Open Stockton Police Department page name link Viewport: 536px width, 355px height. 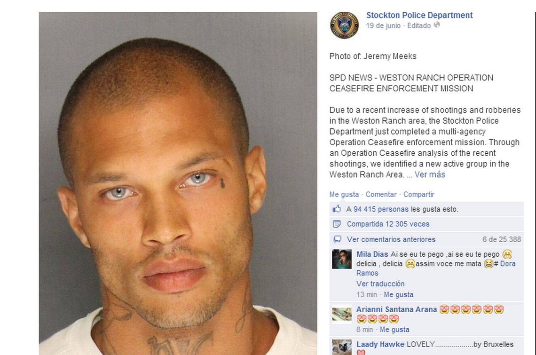(x=419, y=15)
